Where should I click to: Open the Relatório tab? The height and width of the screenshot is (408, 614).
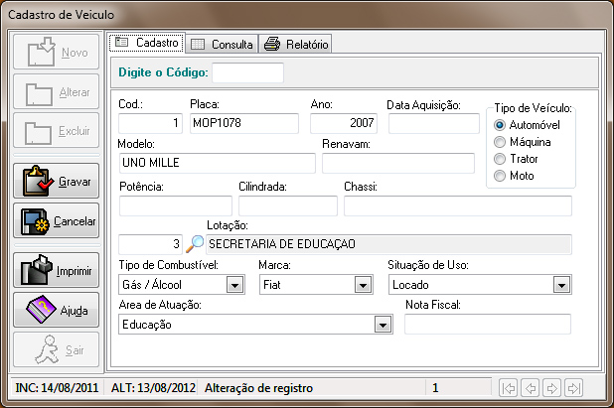point(296,44)
